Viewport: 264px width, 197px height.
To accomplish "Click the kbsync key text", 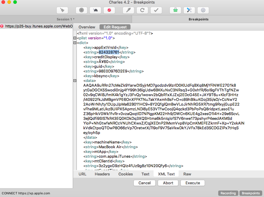I will coord(101,76).
